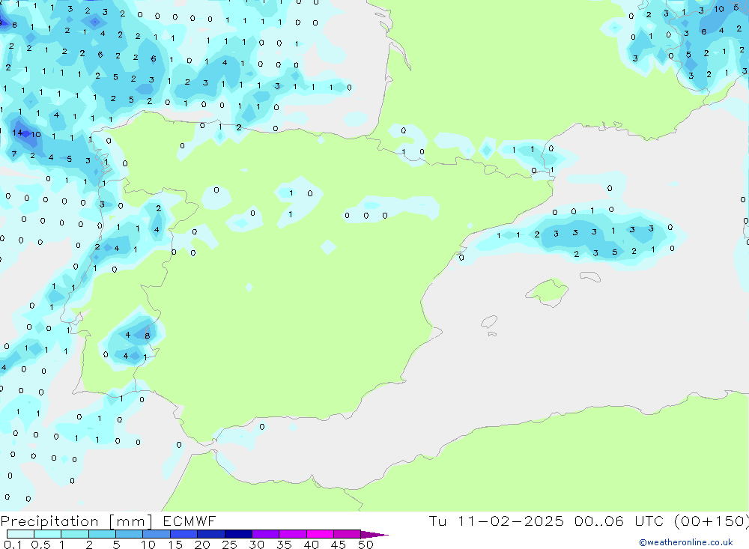Click the '20' legend tick label

202,545
